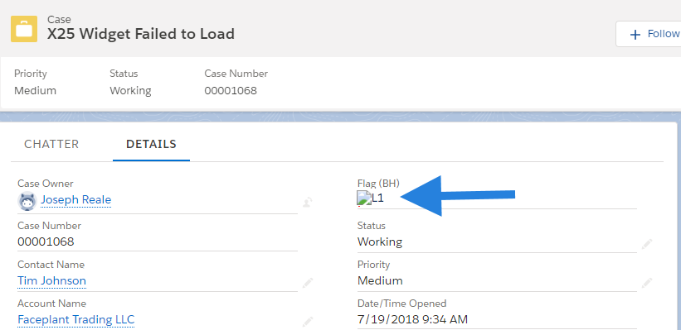Viewport: 681px width, 330px height.
Task: Click the Contact Name field label
Action: pos(51,265)
